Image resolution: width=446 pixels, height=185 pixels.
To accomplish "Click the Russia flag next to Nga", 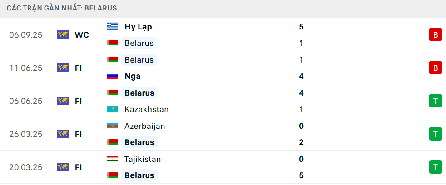I will (x=112, y=76).
